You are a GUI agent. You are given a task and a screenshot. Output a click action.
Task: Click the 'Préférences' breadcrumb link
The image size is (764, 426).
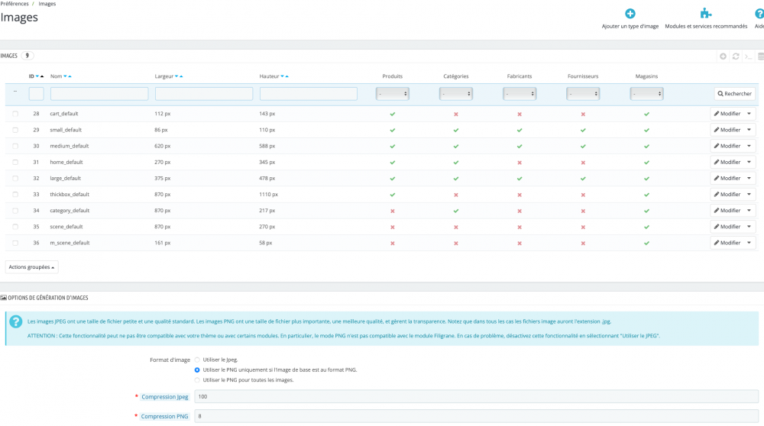point(15,4)
